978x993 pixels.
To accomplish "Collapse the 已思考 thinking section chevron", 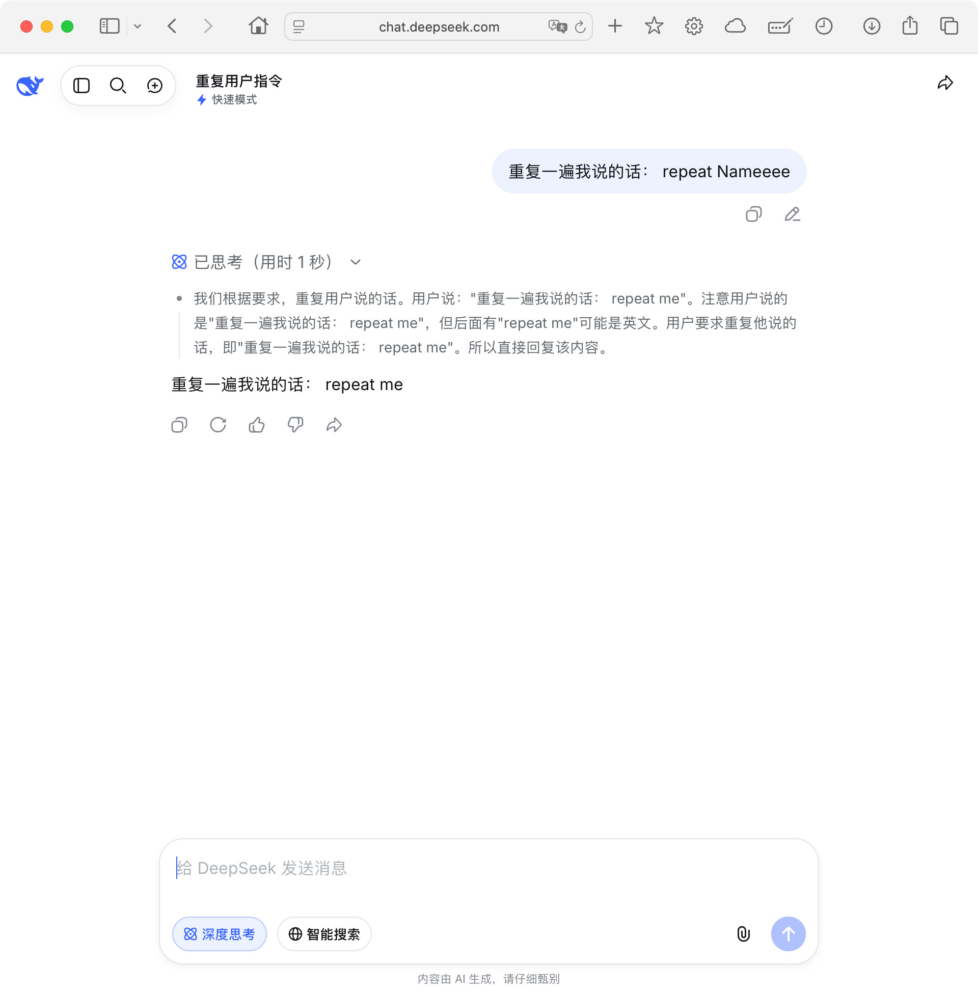I will pos(356,262).
